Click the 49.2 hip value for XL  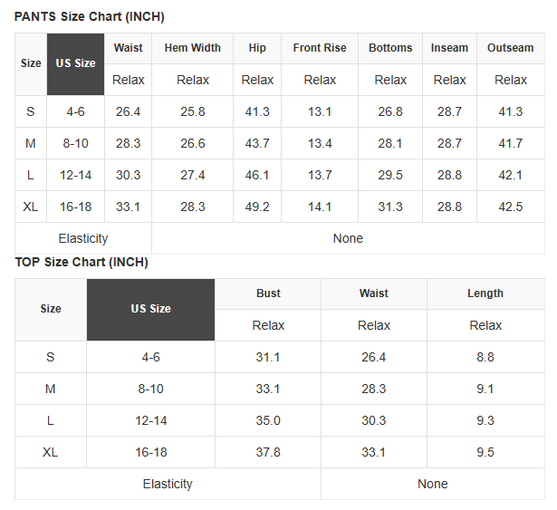[257, 207]
